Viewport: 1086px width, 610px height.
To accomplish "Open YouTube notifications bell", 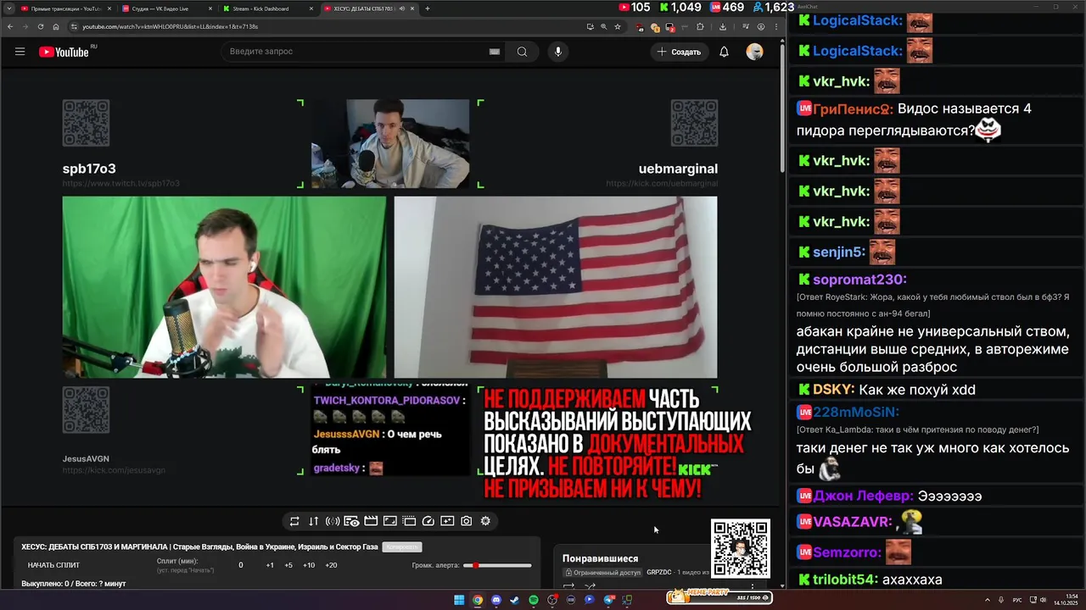I will point(724,52).
